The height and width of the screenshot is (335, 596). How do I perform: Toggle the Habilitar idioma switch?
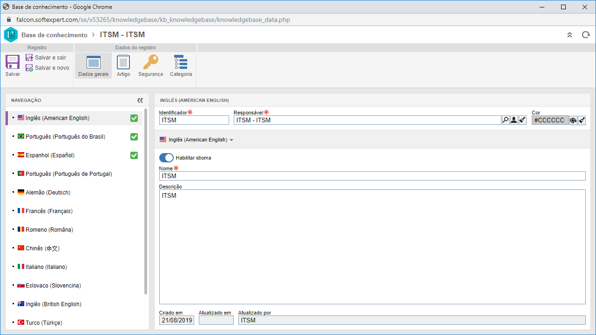(166, 158)
